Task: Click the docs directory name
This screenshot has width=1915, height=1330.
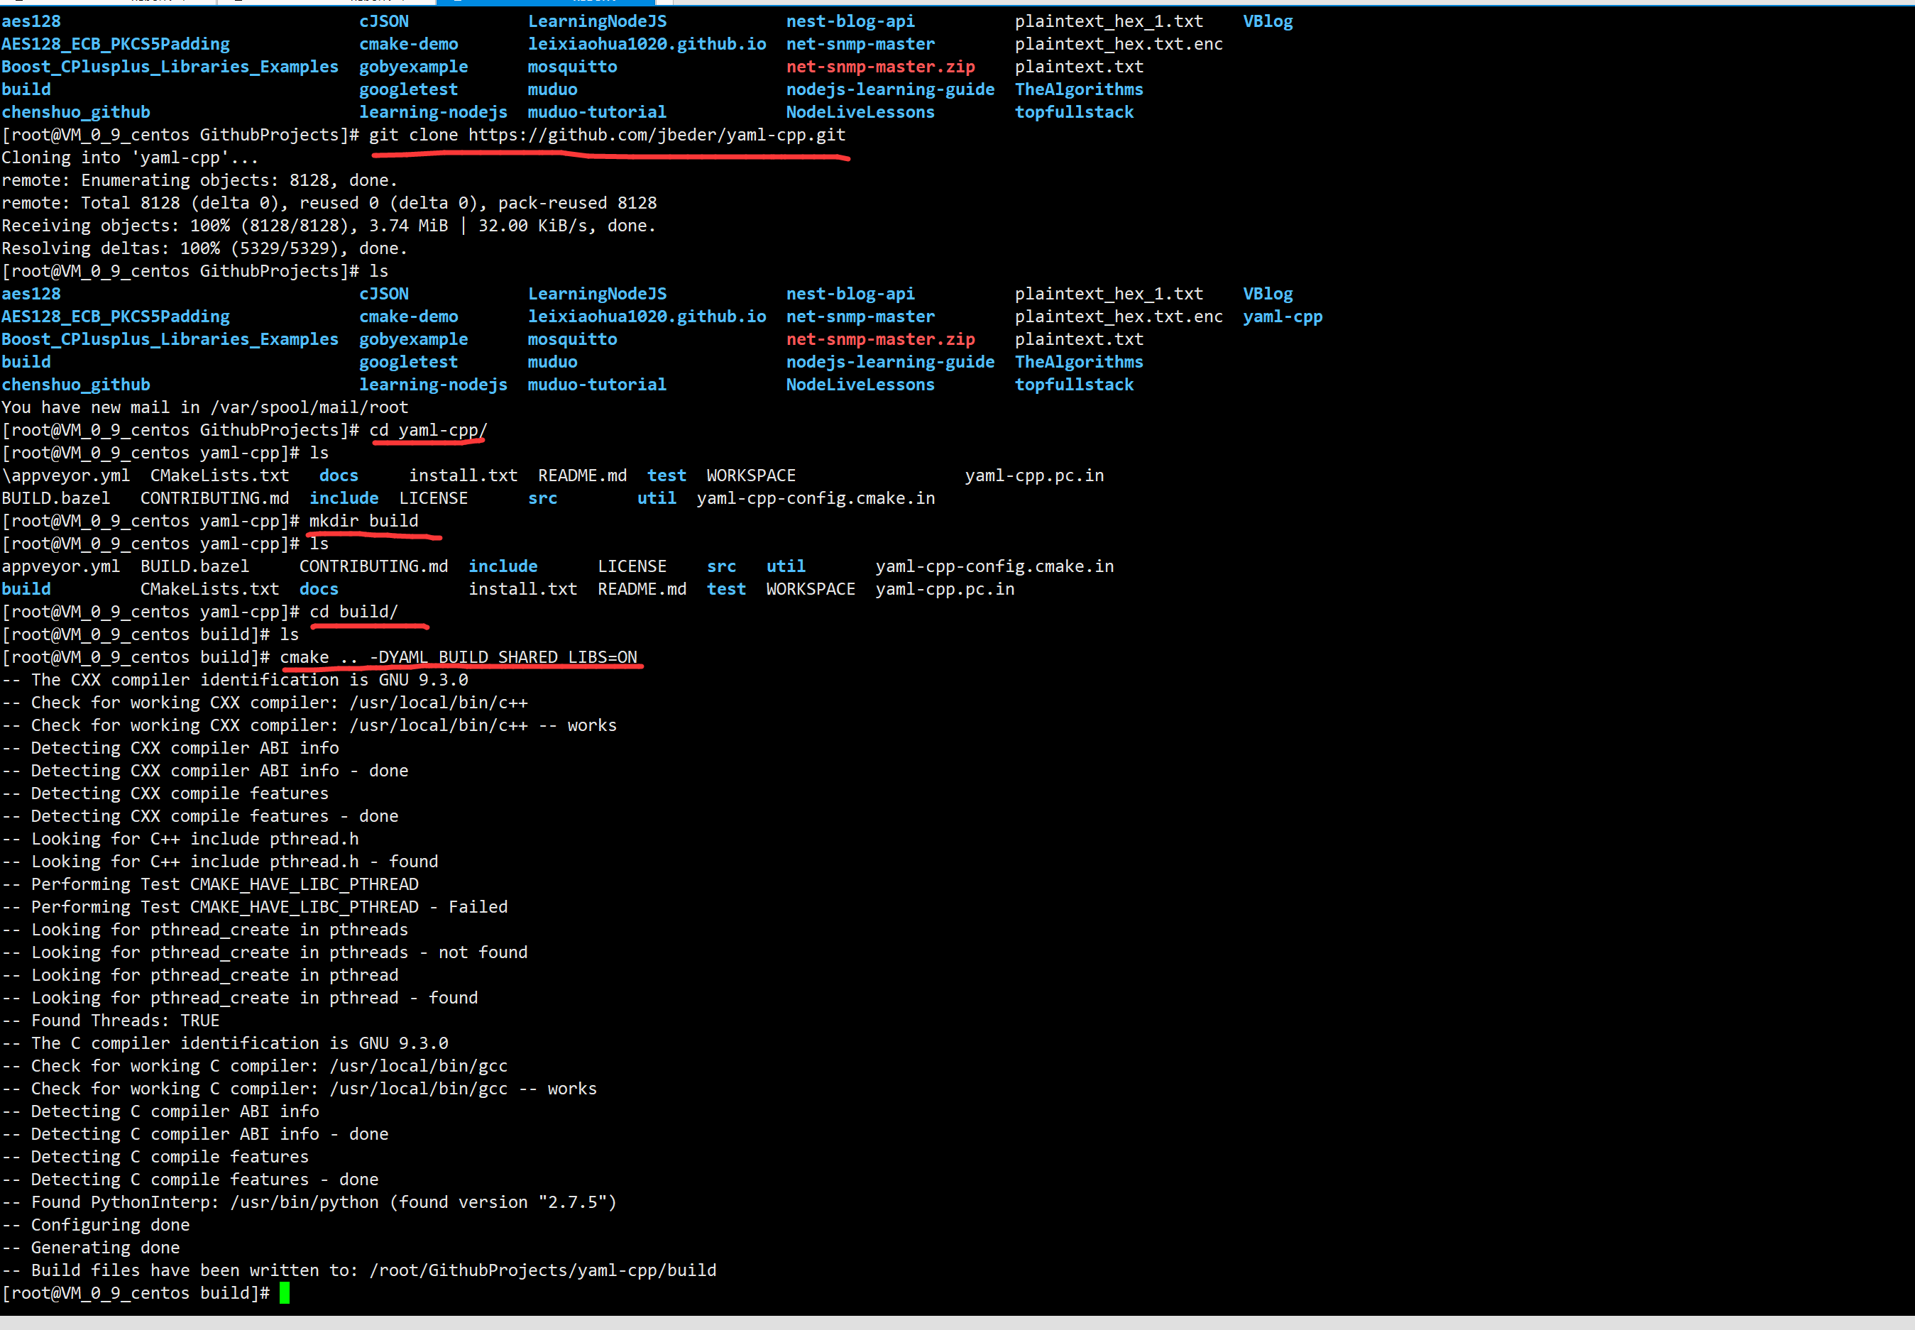Action: pos(318,588)
